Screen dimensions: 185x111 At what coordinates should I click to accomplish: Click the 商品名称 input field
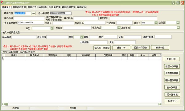point(24,37)
